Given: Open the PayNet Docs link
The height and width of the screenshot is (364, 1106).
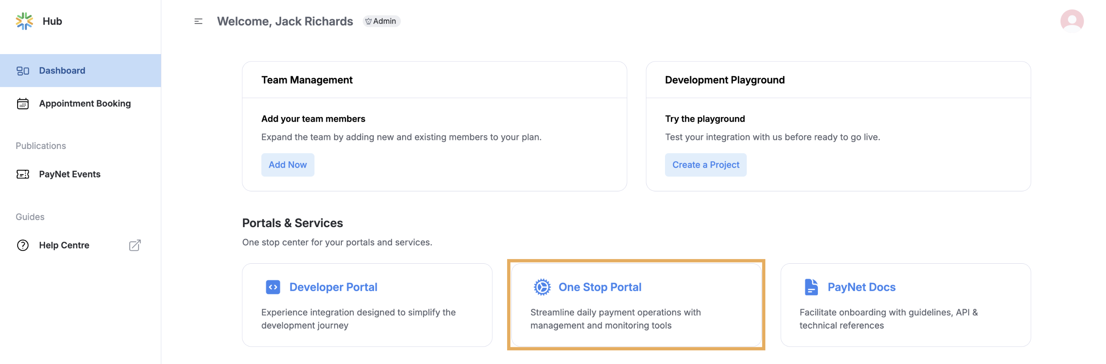Looking at the screenshot, I should [x=861, y=287].
